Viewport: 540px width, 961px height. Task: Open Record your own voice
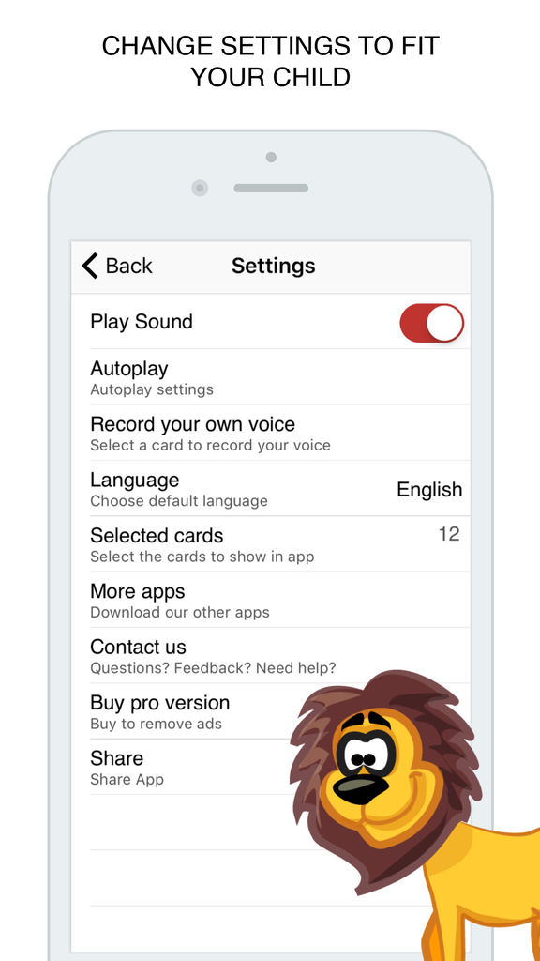[x=271, y=433]
